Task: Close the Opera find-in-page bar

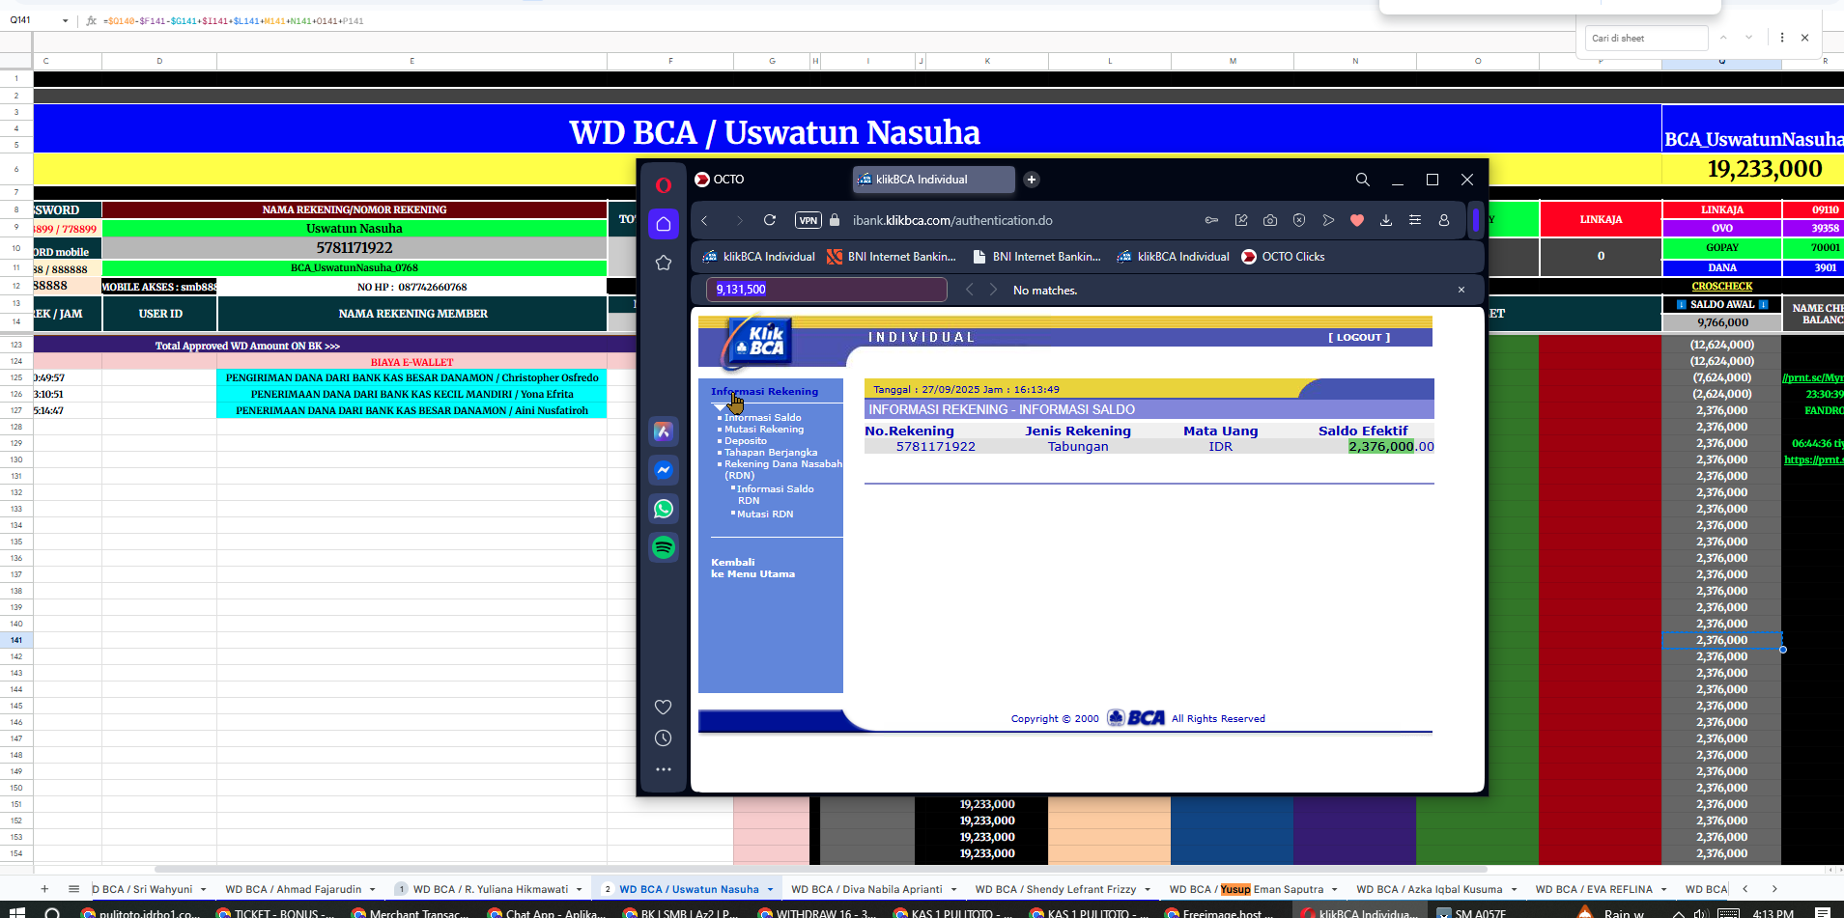Action: (x=1461, y=290)
